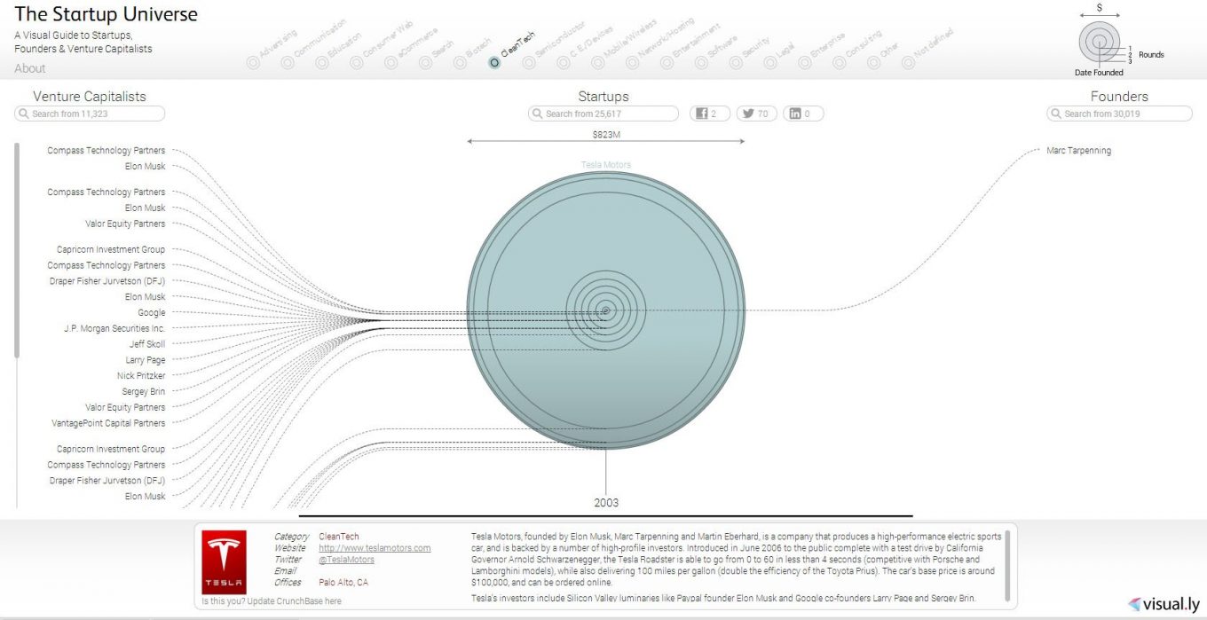Select VantagePoint Capital Partners investor
The image size is (1207, 620).
(x=108, y=423)
